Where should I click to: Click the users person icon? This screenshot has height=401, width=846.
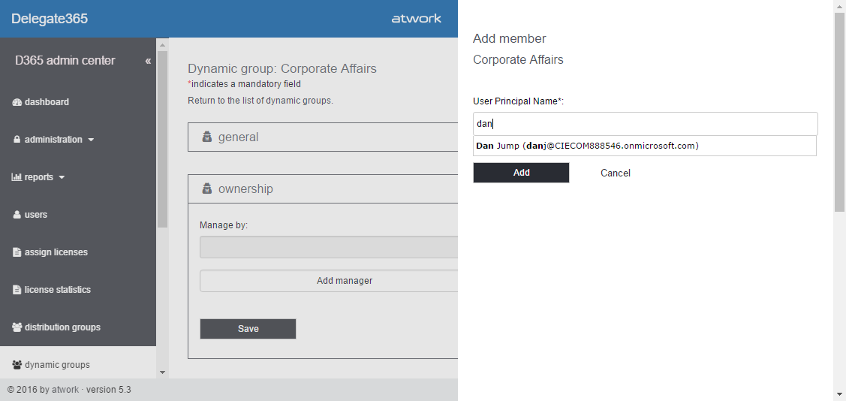tap(17, 215)
